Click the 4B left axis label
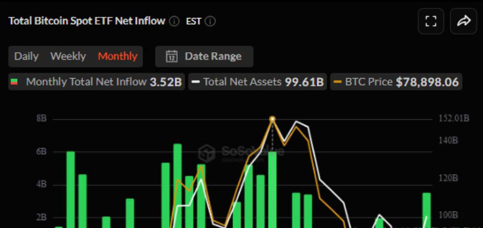483x228 pixels. point(41,185)
